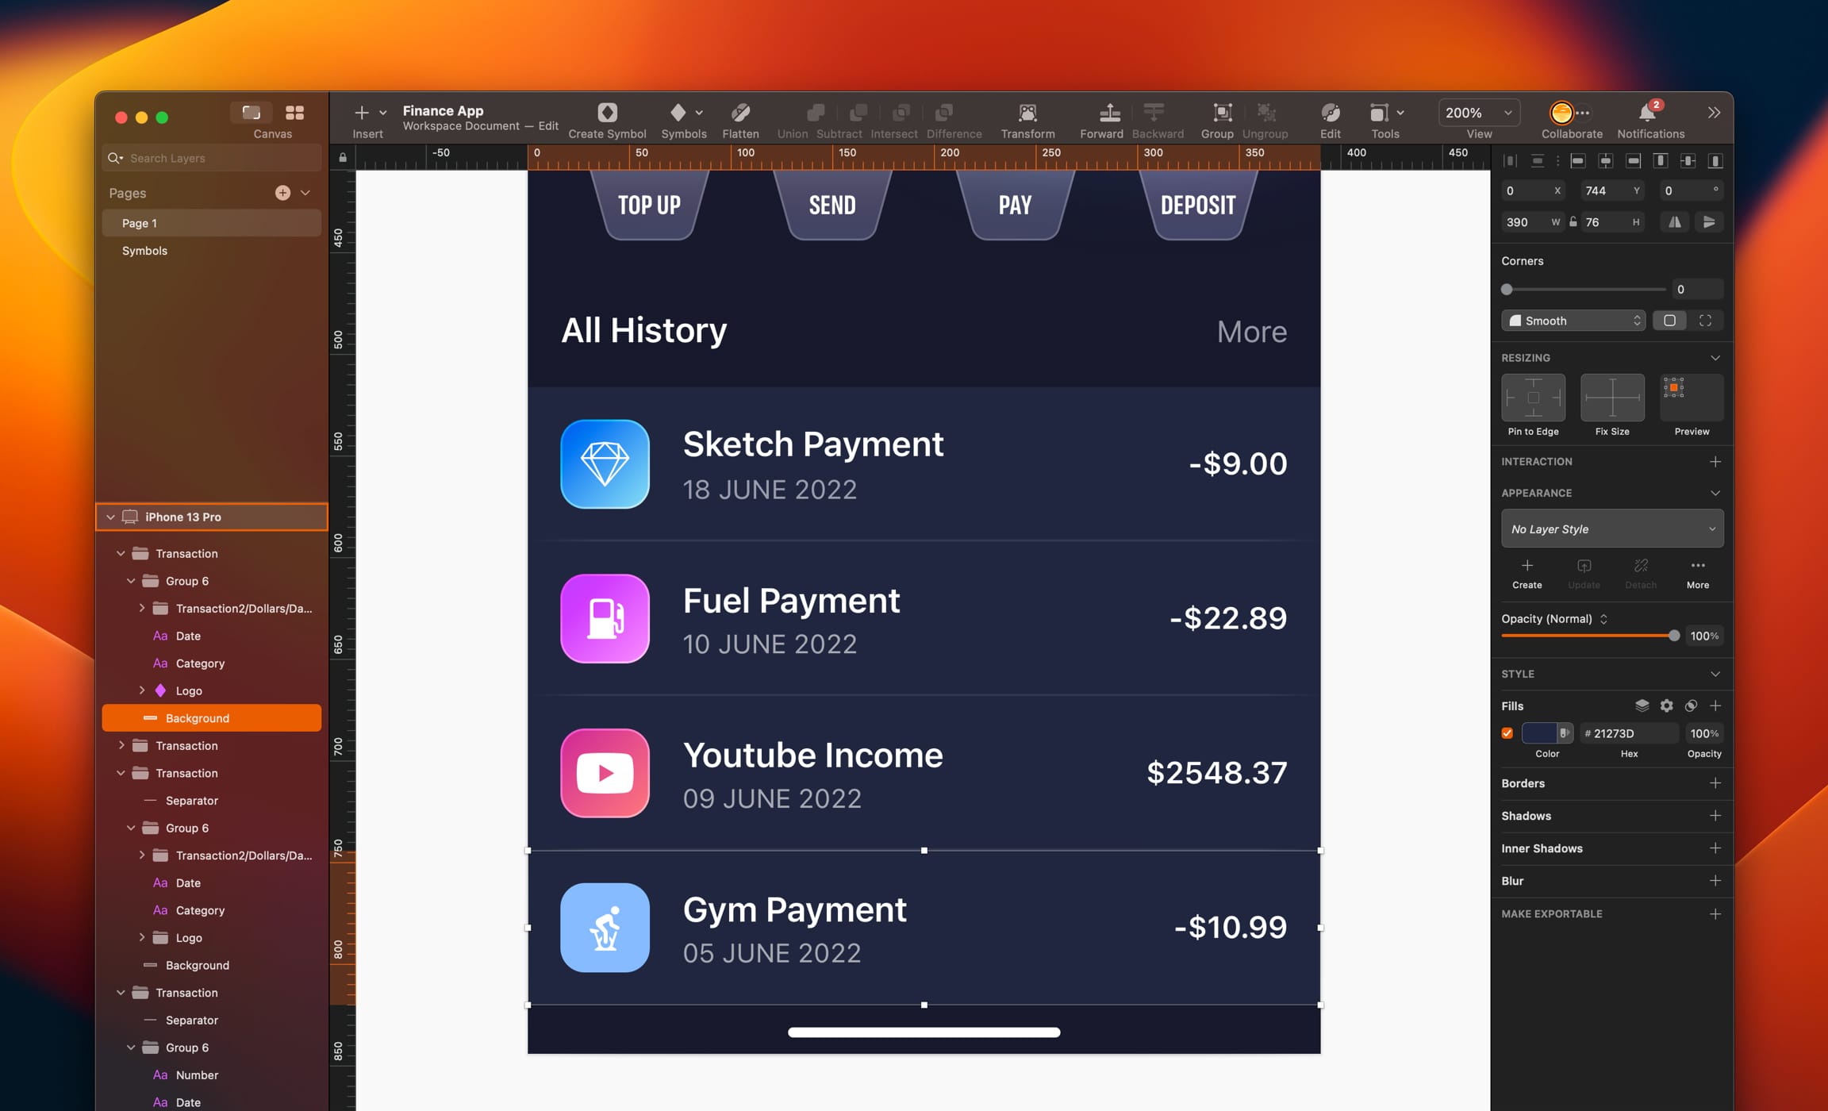Open the Transform tool
The image size is (1828, 1111).
click(1027, 113)
